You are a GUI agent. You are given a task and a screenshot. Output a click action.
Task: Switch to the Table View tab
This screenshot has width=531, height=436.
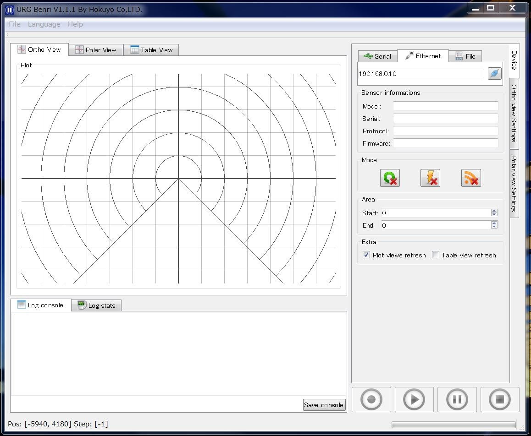tap(151, 50)
